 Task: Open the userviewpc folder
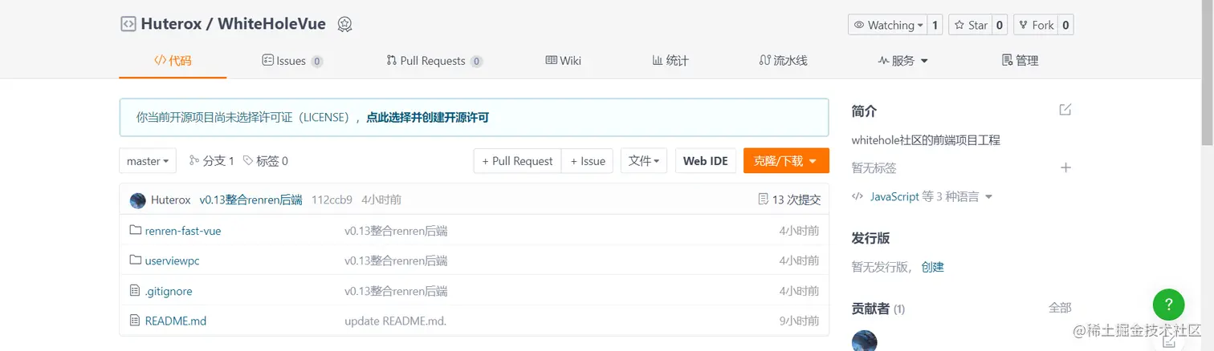(172, 260)
